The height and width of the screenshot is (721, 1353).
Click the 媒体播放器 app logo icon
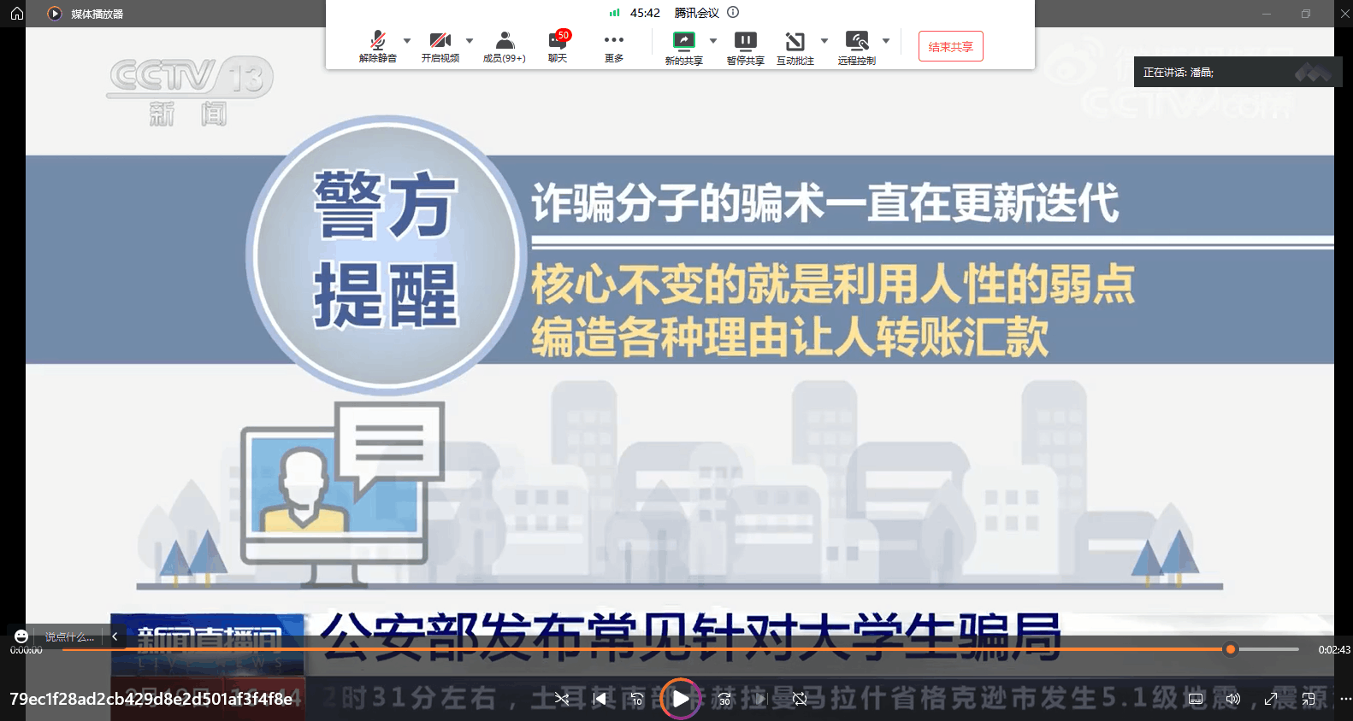(x=55, y=14)
